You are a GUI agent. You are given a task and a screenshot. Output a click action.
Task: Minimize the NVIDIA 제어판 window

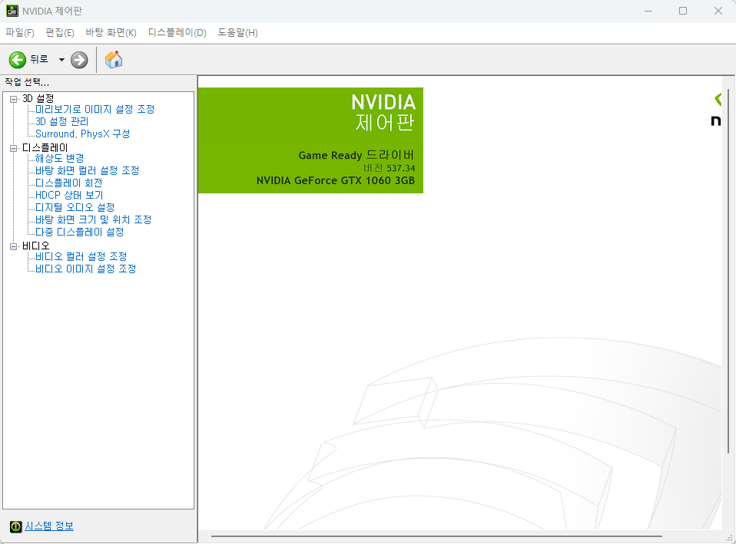click(x=648, y=11)
